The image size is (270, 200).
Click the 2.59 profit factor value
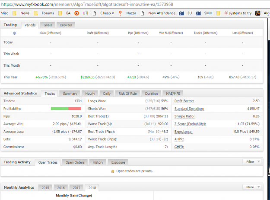click(256, 101)
